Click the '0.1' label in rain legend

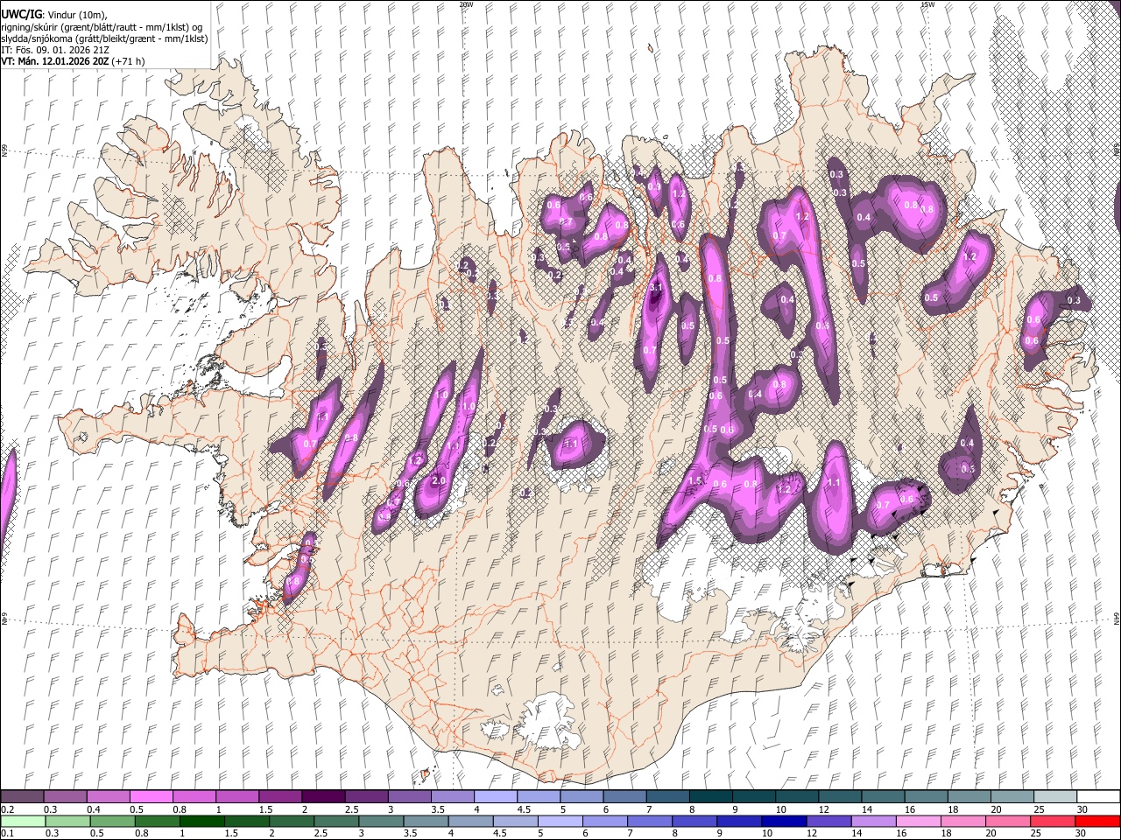8,833
